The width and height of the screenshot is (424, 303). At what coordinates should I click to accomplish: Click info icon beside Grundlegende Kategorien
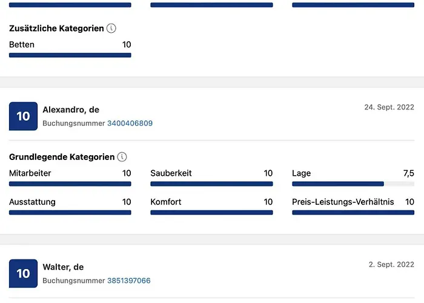122,157
